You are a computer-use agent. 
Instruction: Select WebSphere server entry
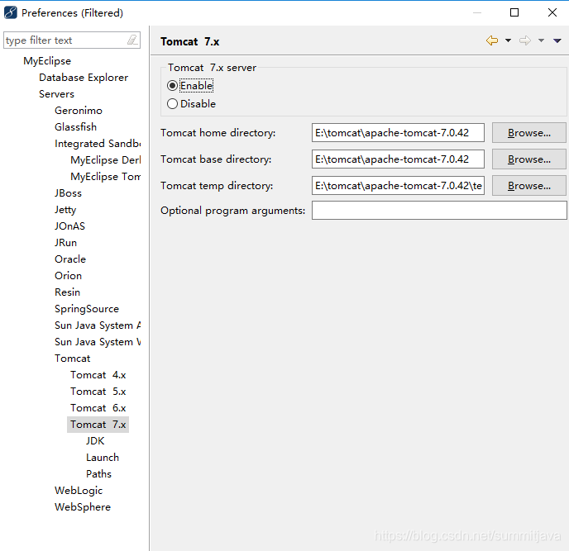tap(83, 507)
